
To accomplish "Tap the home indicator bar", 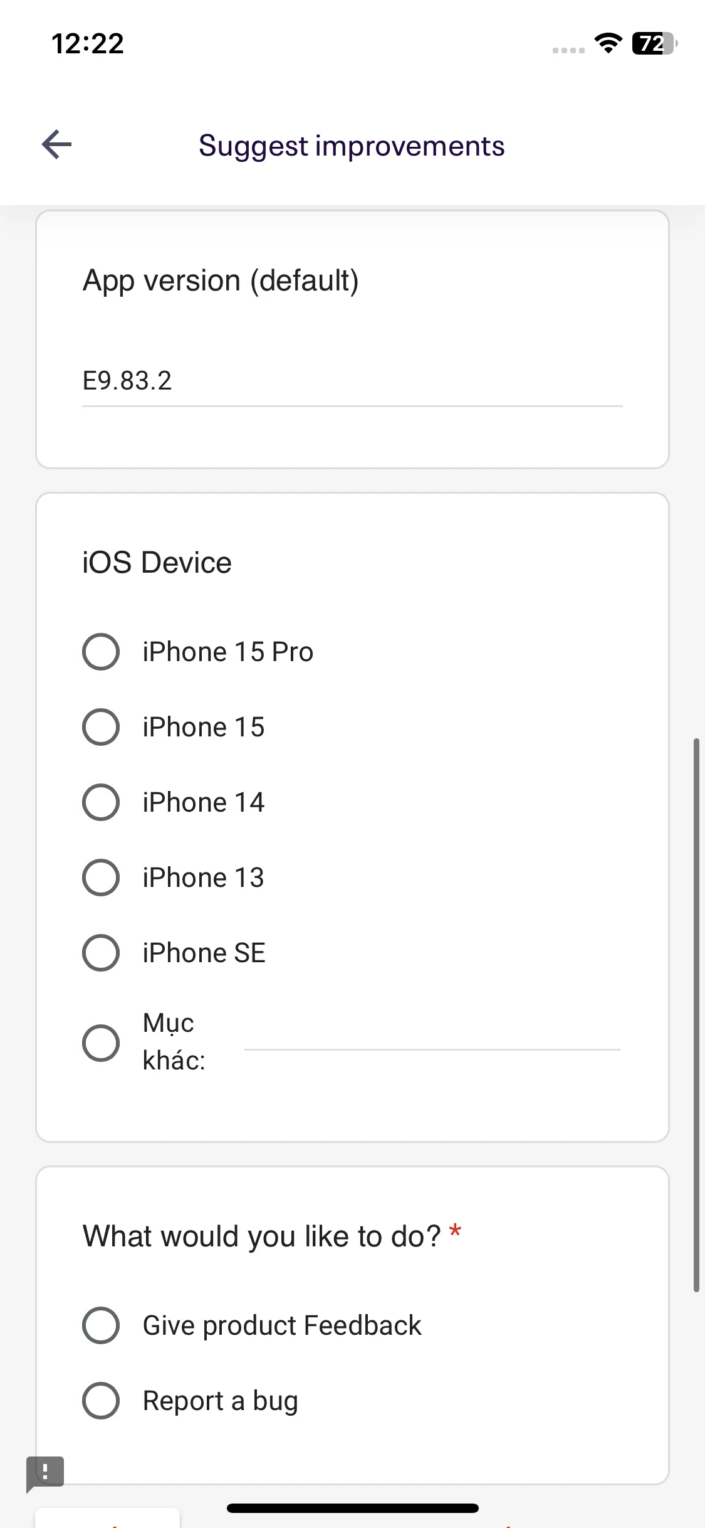I will [353, 1508].
